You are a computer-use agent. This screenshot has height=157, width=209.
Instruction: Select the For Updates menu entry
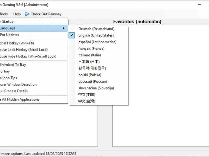pos(34,35)
